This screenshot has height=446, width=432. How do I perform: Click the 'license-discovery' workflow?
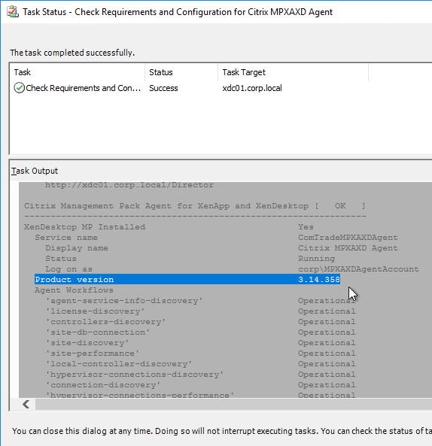coord(95,311)
